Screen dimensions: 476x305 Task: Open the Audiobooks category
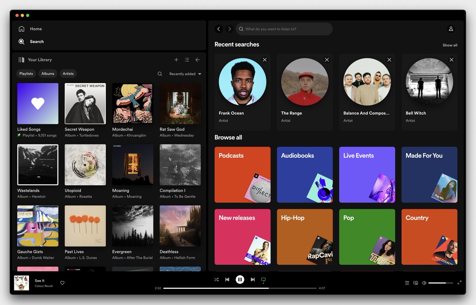[x=305, y=175]
